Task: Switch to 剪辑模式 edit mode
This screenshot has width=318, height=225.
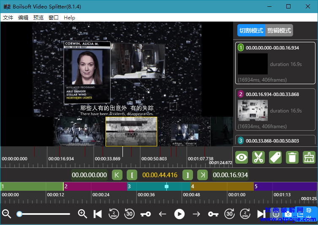Action: pos(279,30)
